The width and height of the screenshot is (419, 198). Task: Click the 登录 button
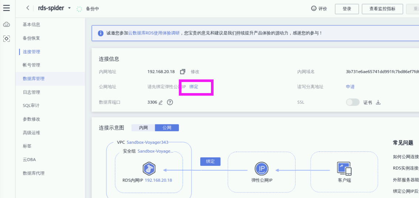click(347, 9)
